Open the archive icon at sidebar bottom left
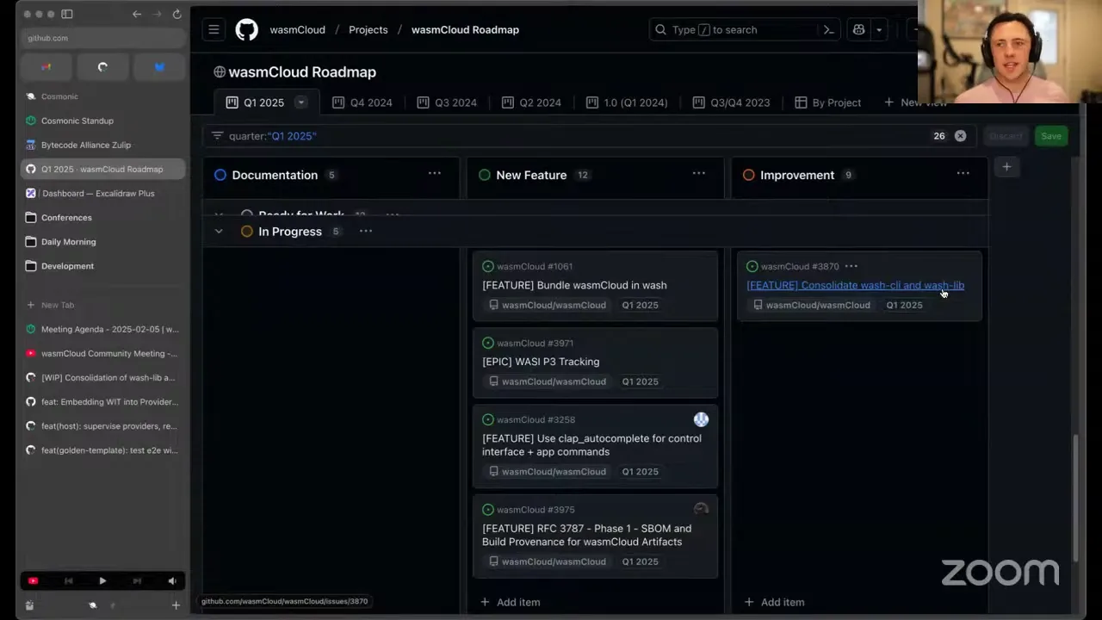Viewport: 1102px width, 620px height. click(29, 605)
